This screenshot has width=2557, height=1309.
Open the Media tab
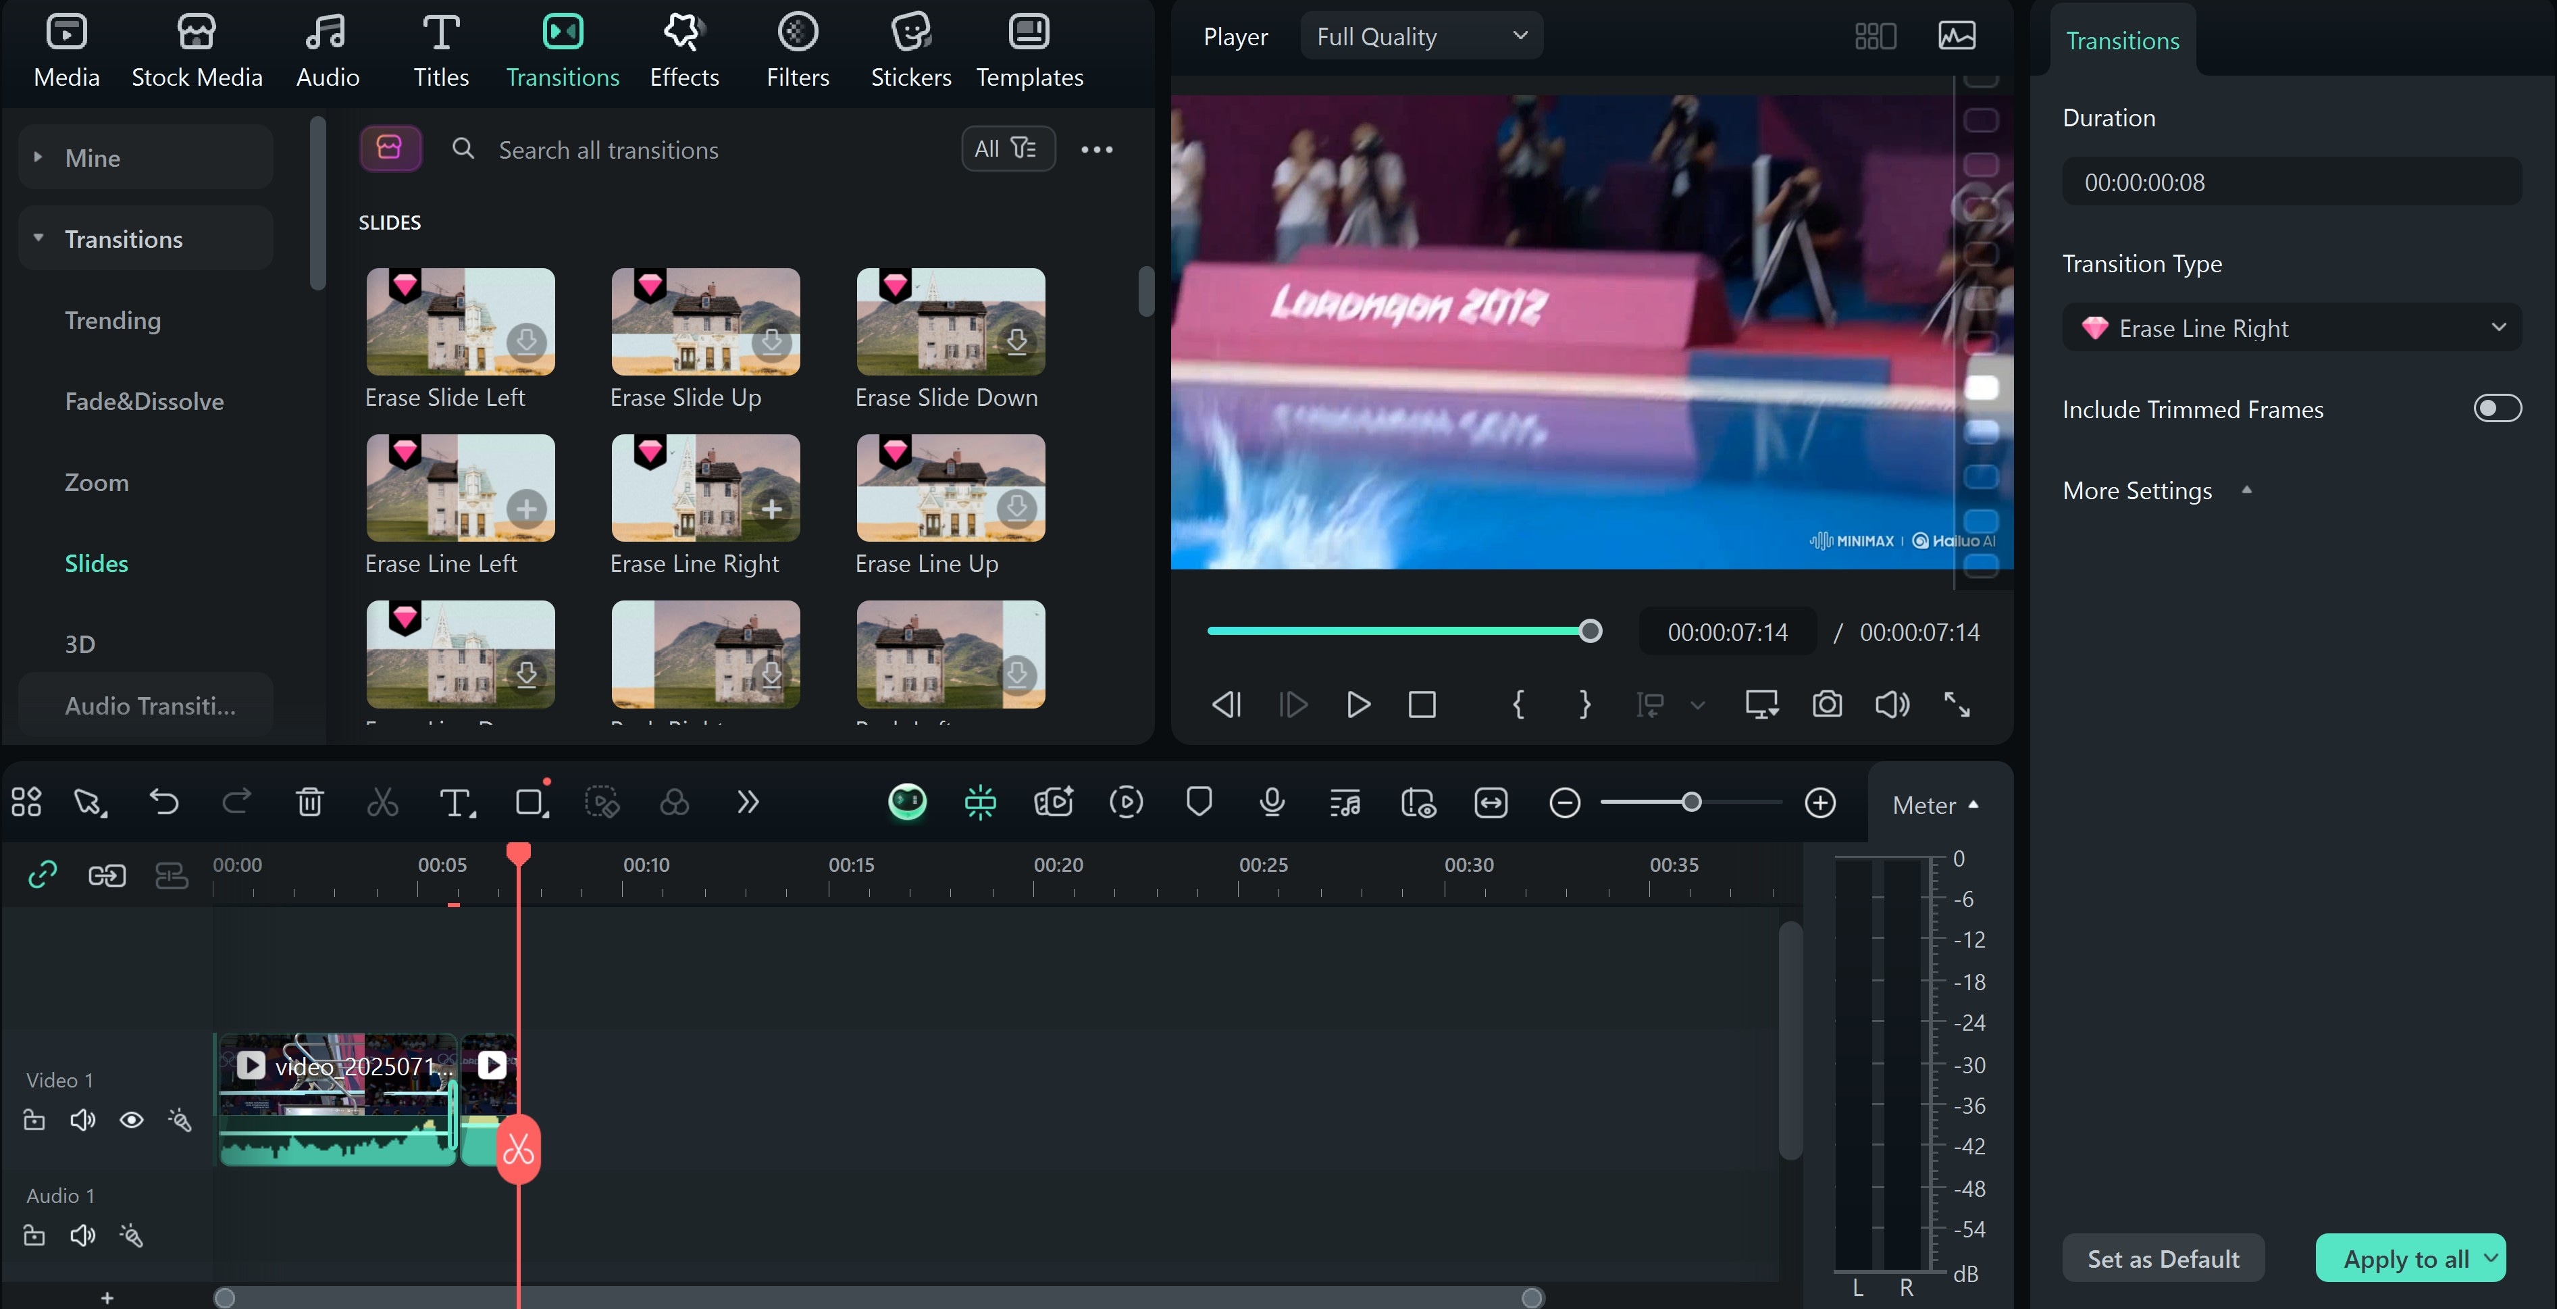pyautogui.click(x=66, y=51)
